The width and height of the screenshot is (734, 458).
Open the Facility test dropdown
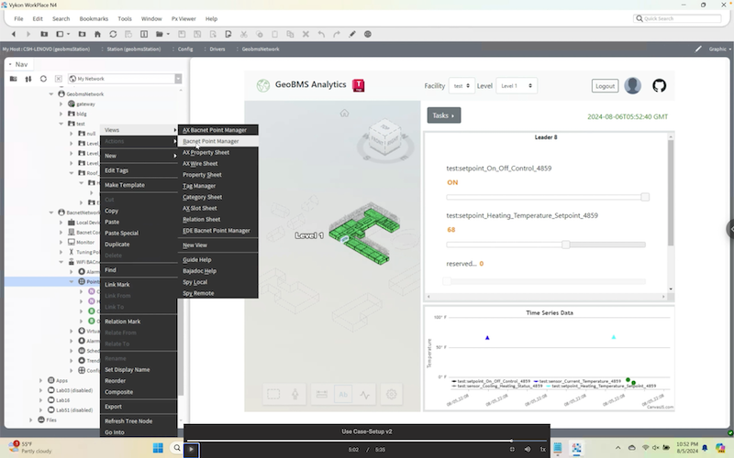(x=462, y=86)
